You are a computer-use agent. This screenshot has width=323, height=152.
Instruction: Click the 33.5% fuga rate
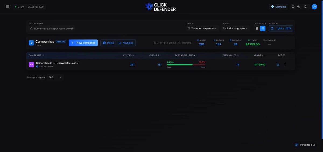(202, 62)
